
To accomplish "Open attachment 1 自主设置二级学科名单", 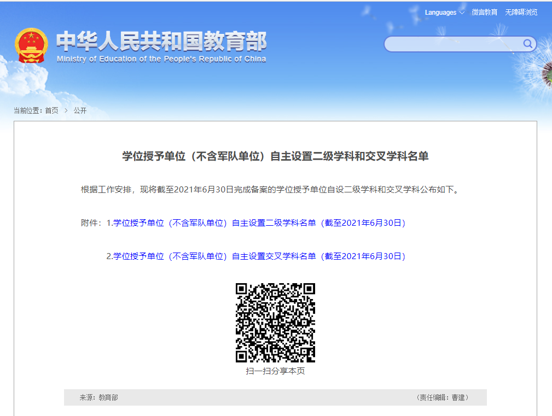I will (259, 223).
